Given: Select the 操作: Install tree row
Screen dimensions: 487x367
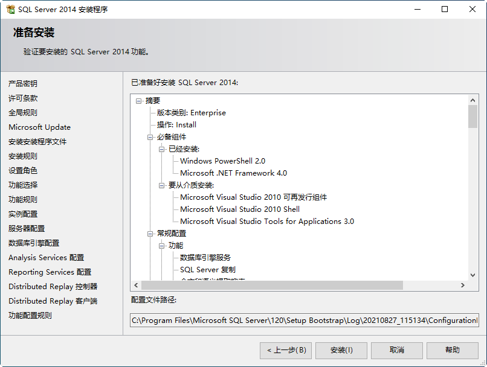Looking at the screenshot, I should coord(176,125).
